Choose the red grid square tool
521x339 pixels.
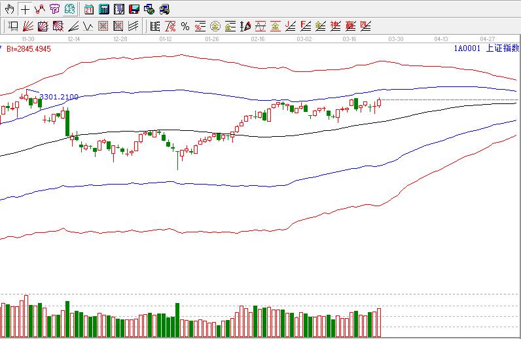(103, 26)
